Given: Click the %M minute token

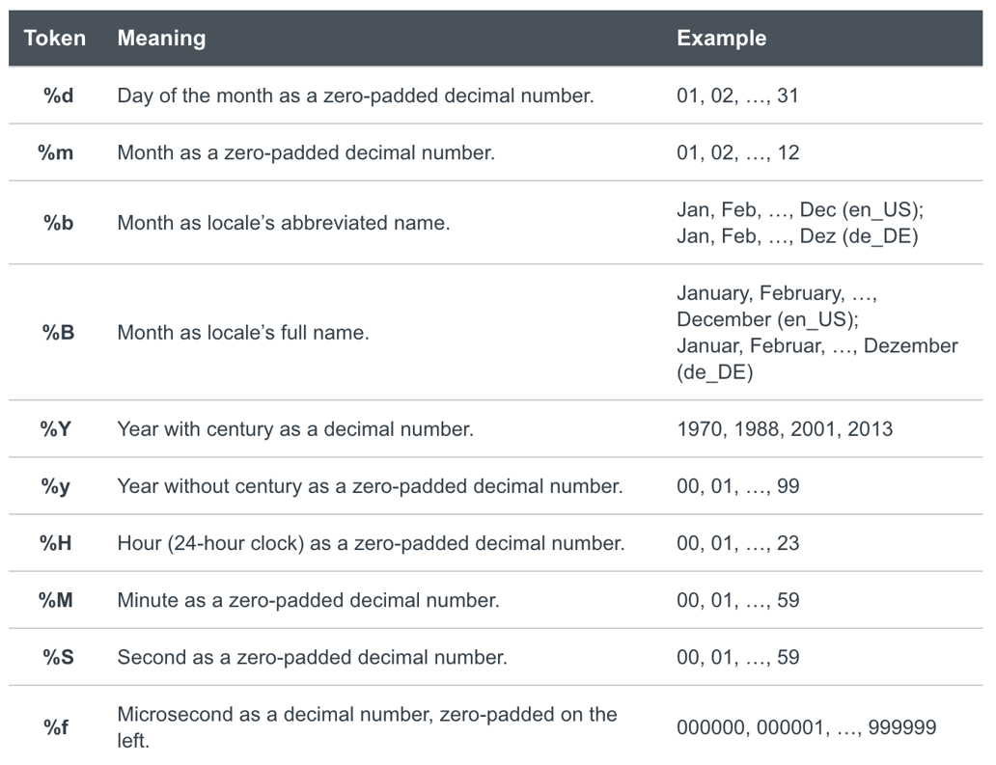Looking at the screenshot, I should tap(58, 600).
